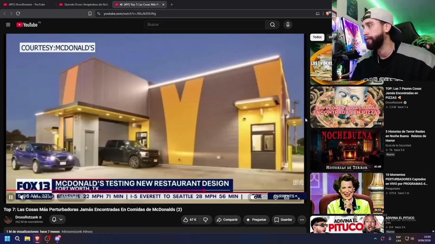Click the #dross hashtag
Viewport: 435px width, 244px height.
pyautogui.click(x=88, y=232)
